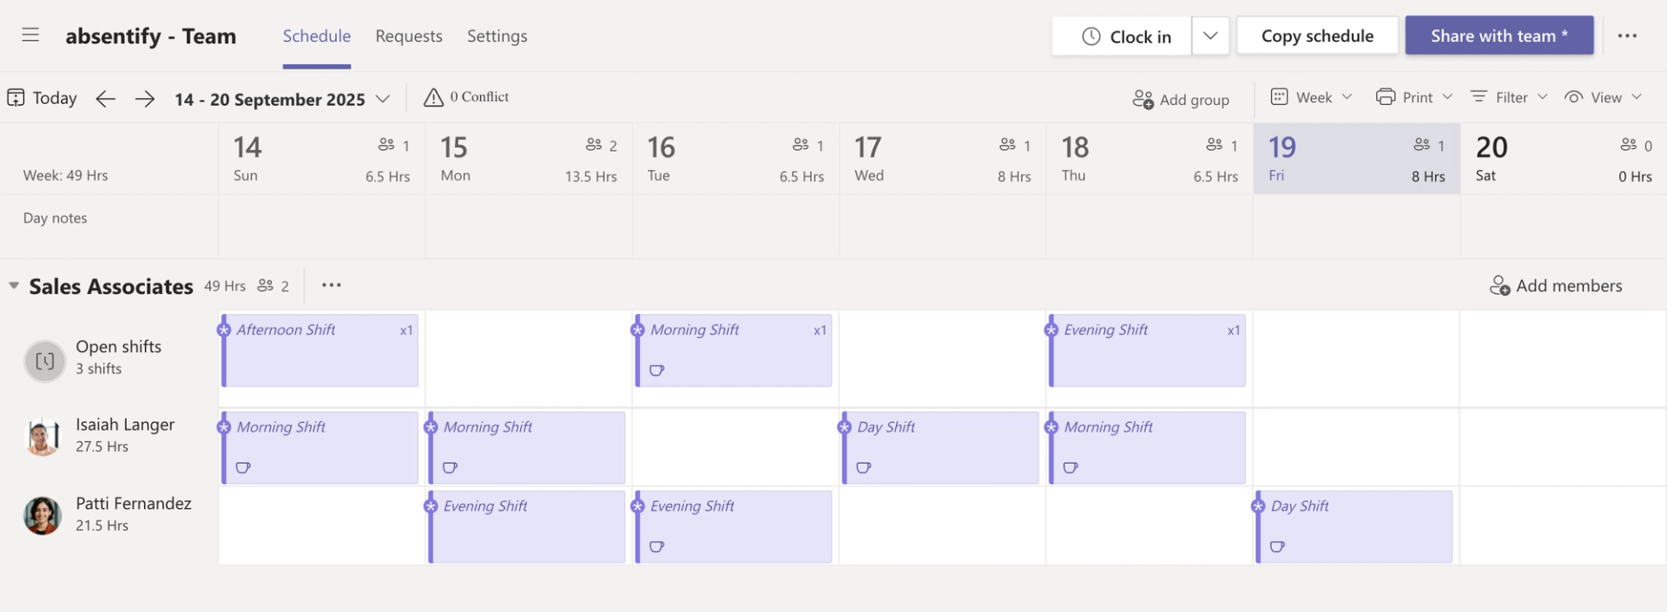
Task: Select Patti Fernandez's Friday Day Shift
Action: [x=1354, y=526]
